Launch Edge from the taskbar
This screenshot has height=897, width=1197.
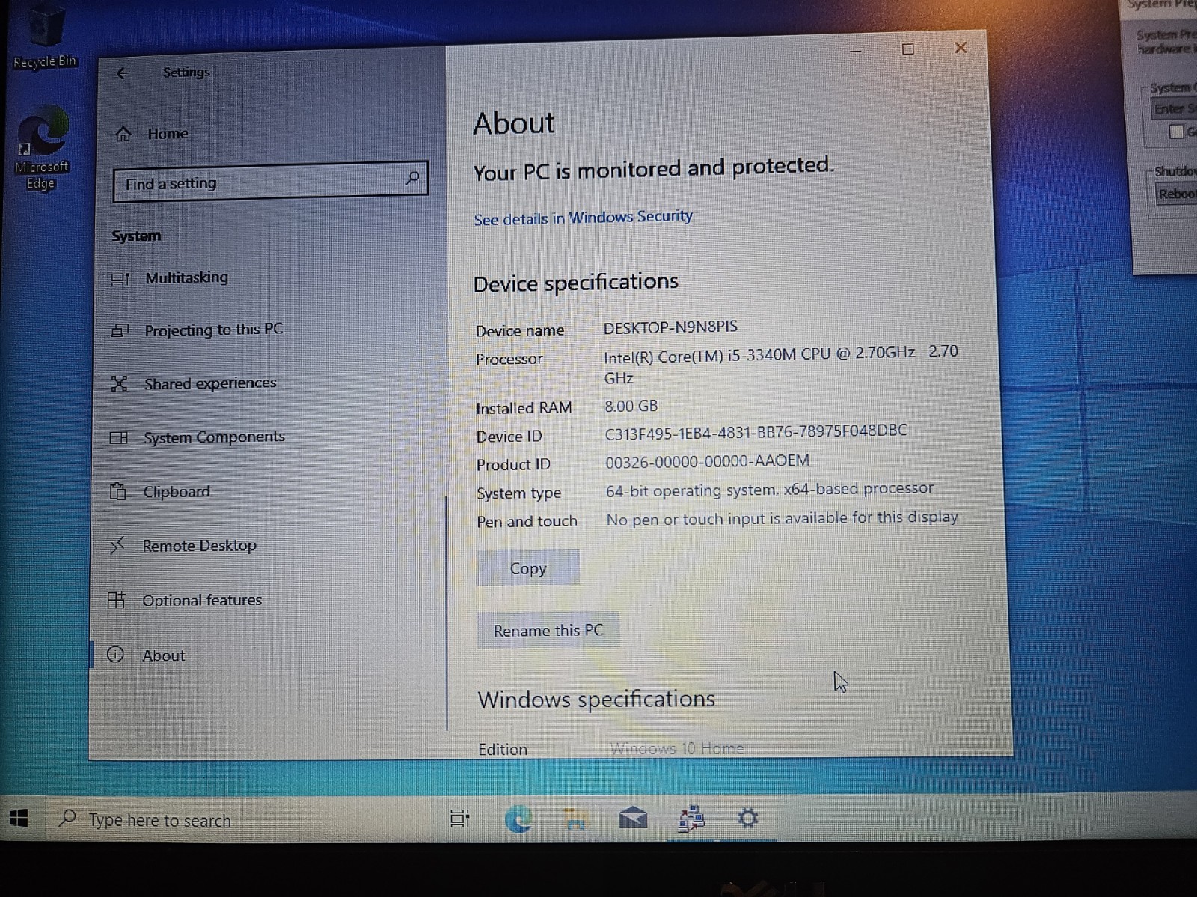pyautogui.click(x=518, y=819)
